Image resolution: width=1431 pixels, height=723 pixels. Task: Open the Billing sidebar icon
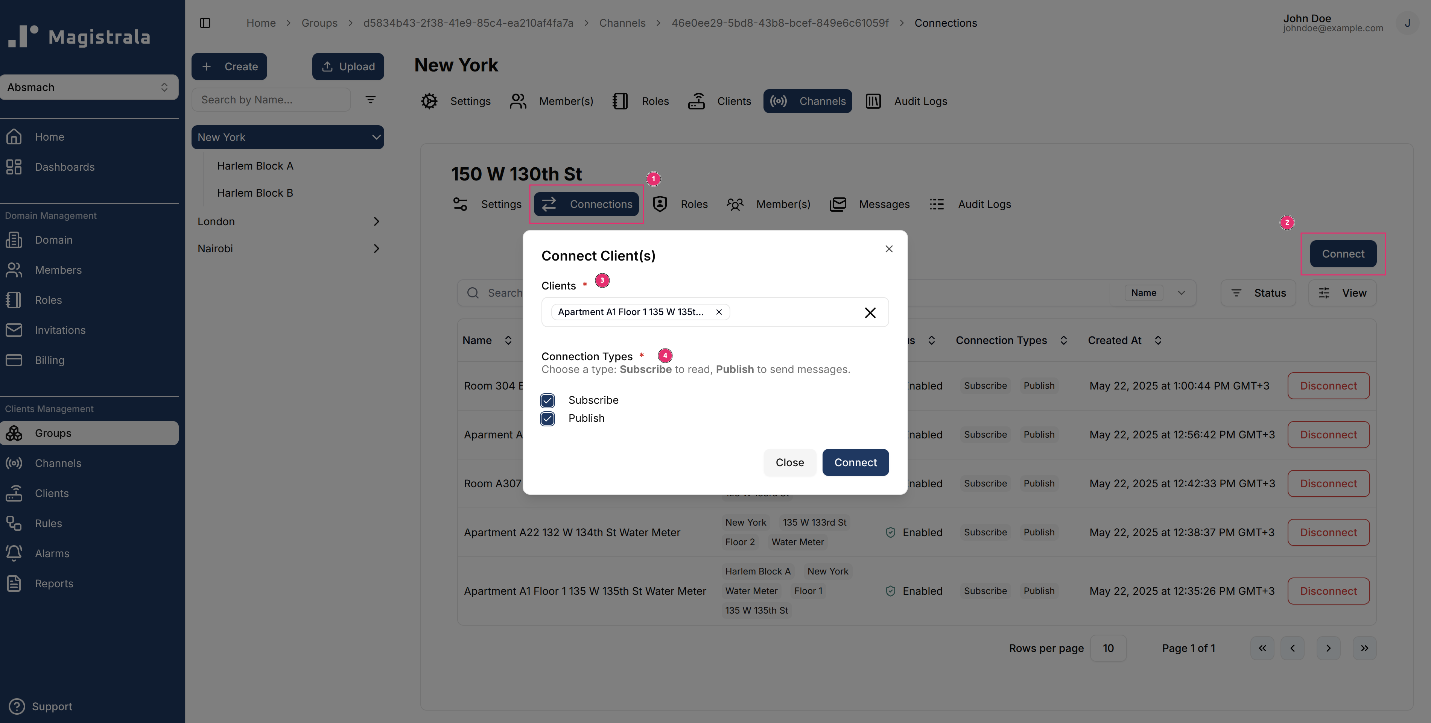(14, 359)
